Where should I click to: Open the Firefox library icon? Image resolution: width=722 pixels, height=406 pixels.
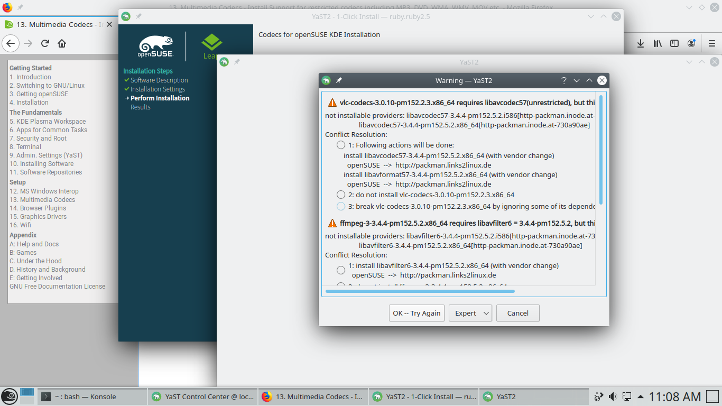[658, 43]
